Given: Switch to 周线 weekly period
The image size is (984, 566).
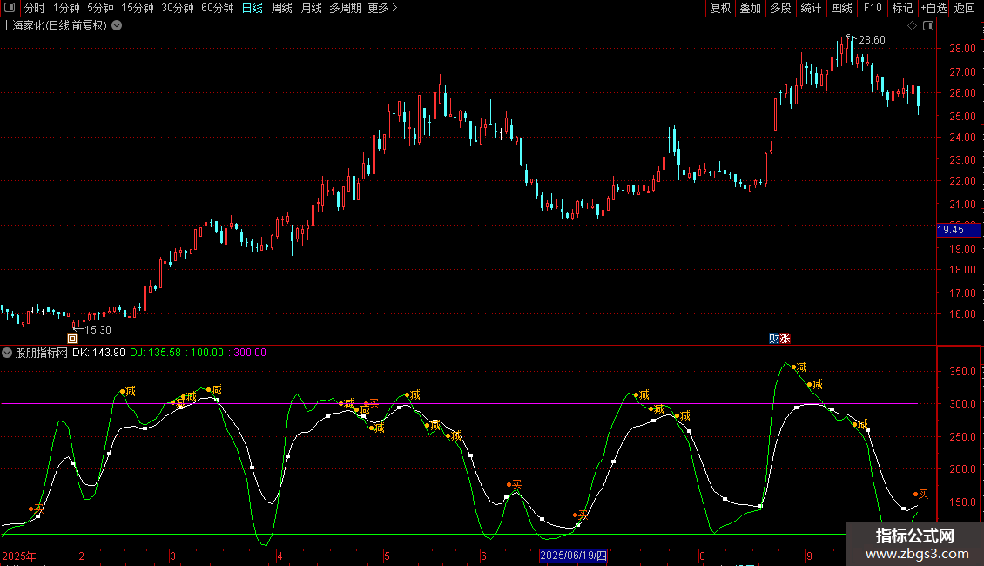Looking at the screenshot, I should click(x=282, y=9).
